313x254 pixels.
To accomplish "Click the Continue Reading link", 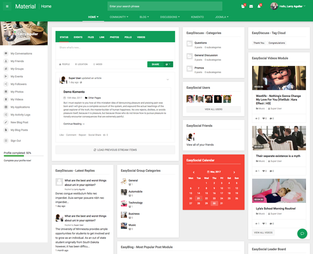I will click(x=74, y=124).
